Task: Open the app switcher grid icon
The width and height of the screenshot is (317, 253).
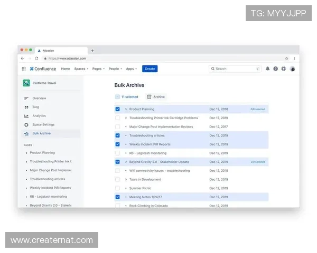Action: pyautogui.click(x=24, y=69)
